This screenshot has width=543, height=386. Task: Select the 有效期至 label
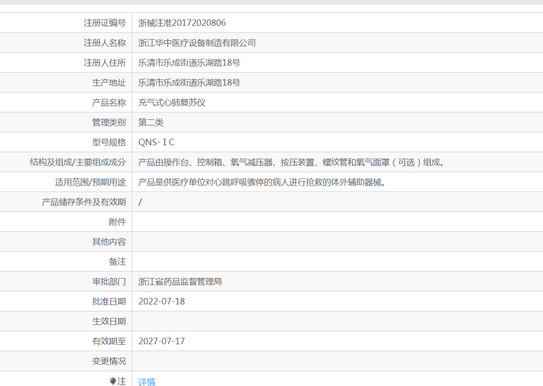109,341
